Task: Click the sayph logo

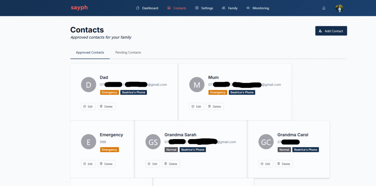Action: 79,8
